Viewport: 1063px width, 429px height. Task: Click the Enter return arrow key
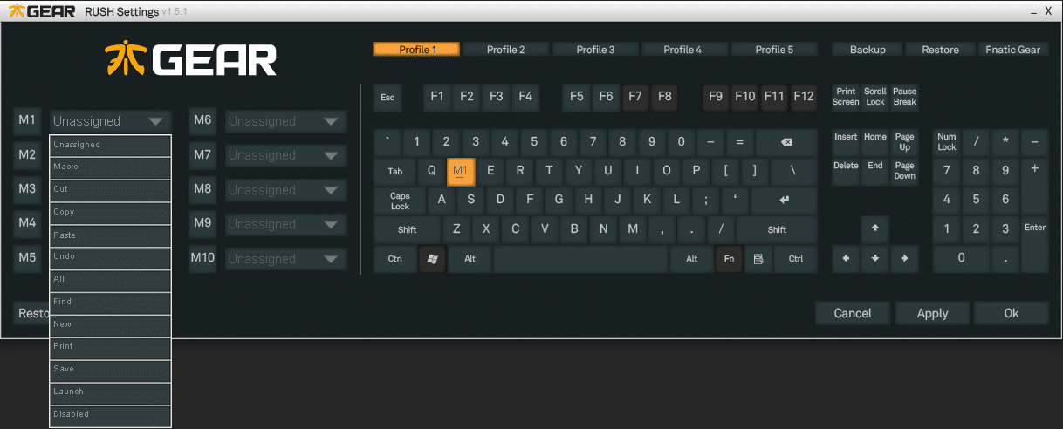(x=784, y=201)
